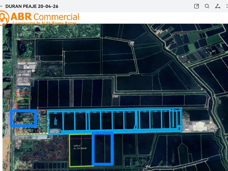Click the tagline La evolución de ALFA Bienes Raíces
This screenshot has height=171, width=228.
pyautogui.click(x=45, y=23)
